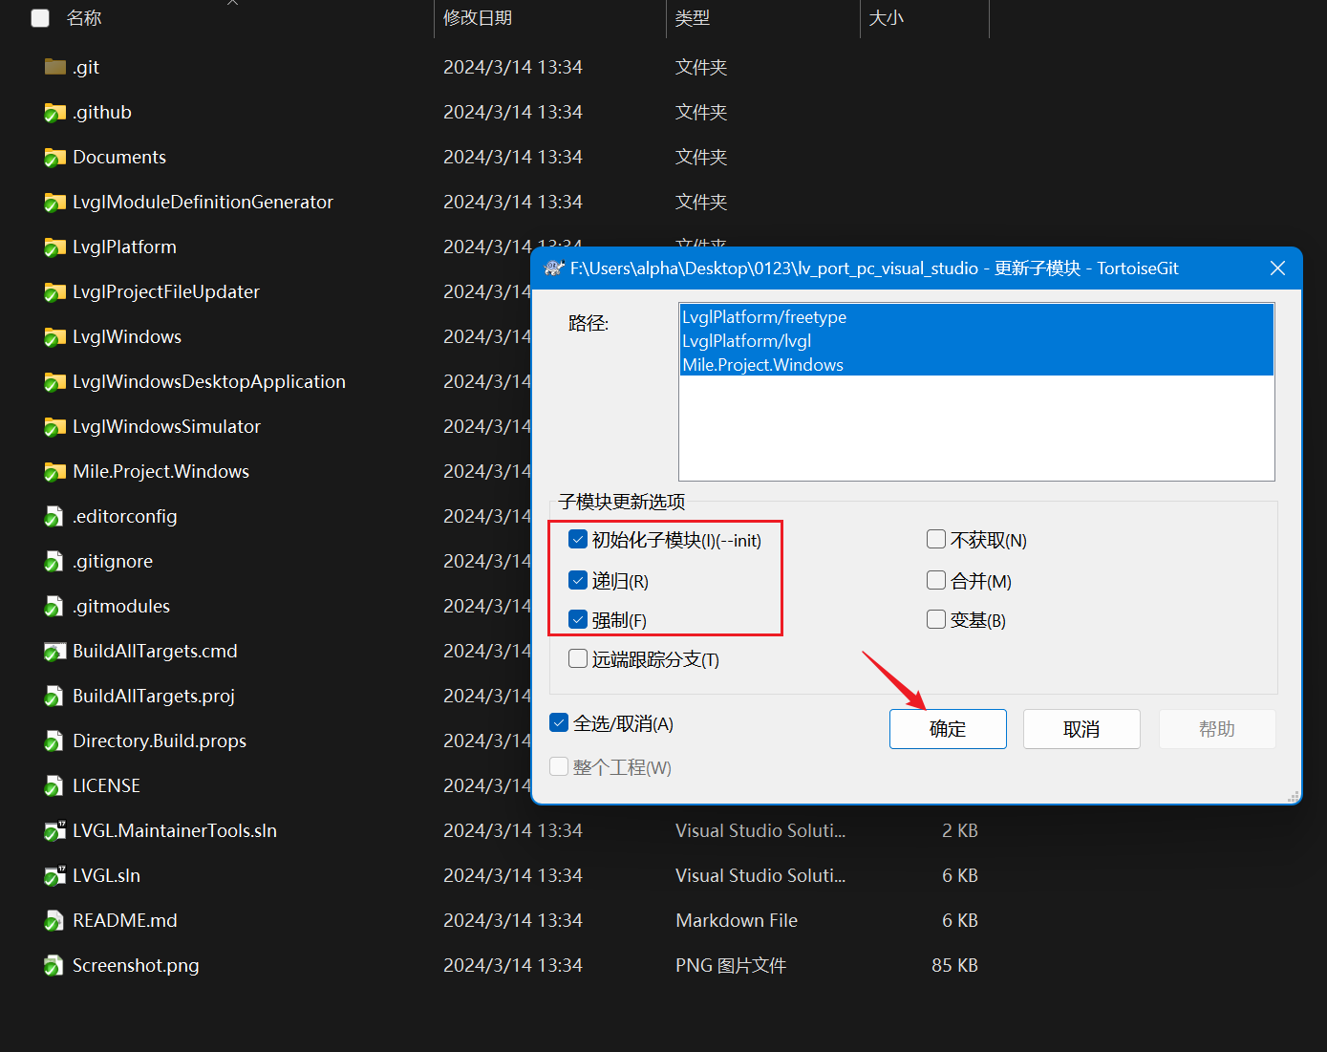Open the Documents folder icon
The width and height of the screenshot is (1327, 1052).
tap(54, 157)
